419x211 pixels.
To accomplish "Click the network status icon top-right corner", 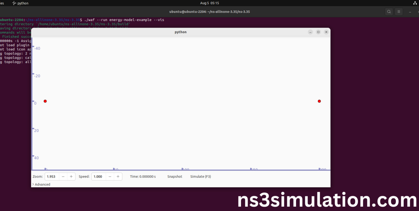I will pos(415,3).
